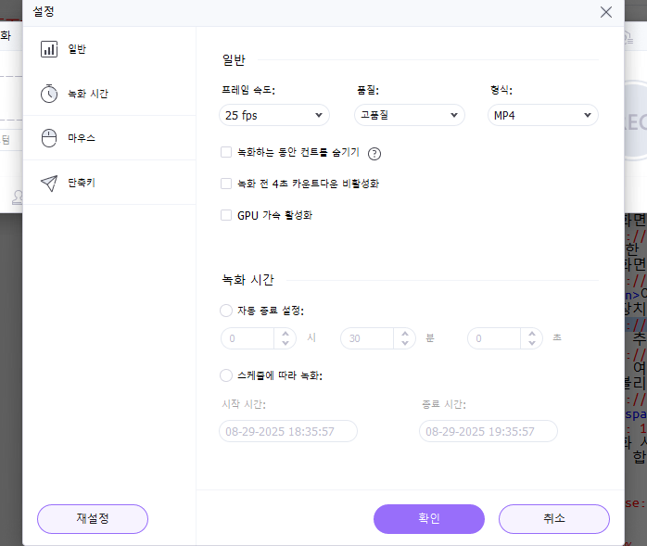The height and width of the screenshot is (546, 647).
Task: Increase minutes with up arrow
Action: tap(405, 334)
